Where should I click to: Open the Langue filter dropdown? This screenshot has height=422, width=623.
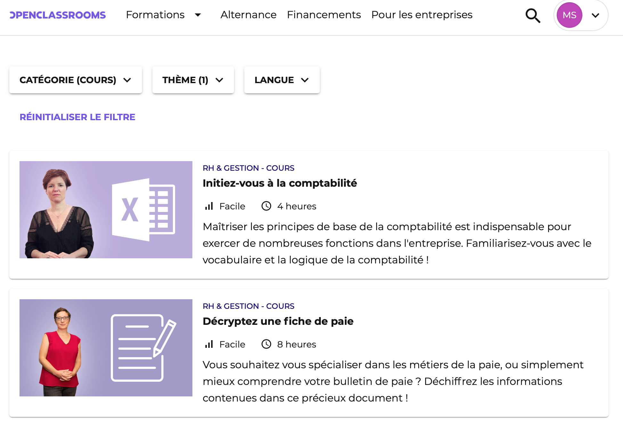[281, 80]
